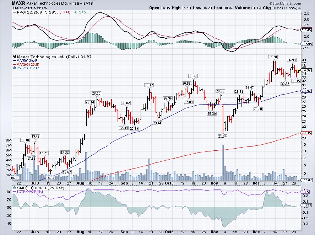Click the boxed 31147 volume label on the right axis

(x=306, y=180)
